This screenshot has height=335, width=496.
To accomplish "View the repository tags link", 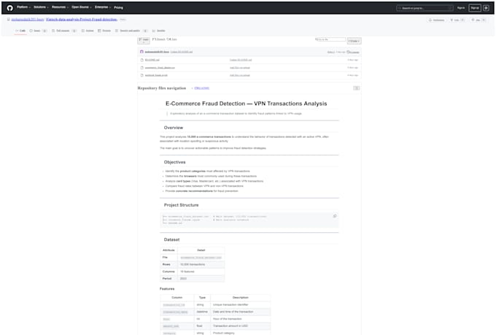I will point(171,39).
